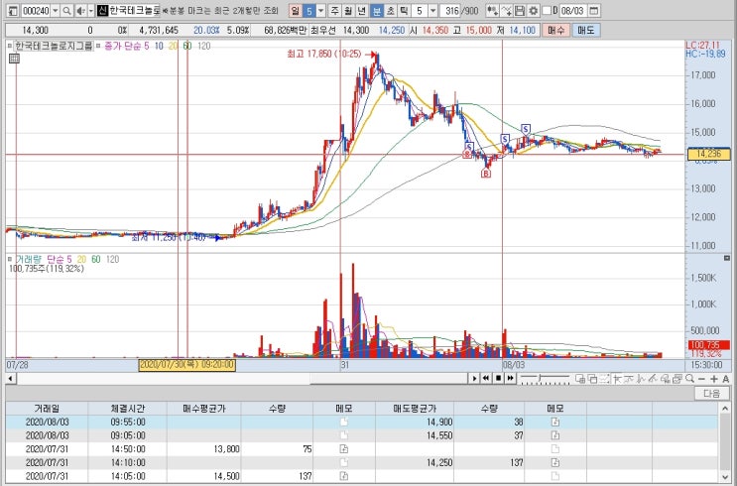Select the 초 second period button
The height and width of the screenshot is (486, 737).
[390, 10]
